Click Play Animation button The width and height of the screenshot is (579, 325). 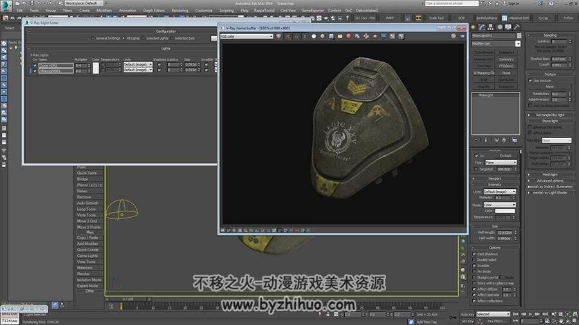530,314
